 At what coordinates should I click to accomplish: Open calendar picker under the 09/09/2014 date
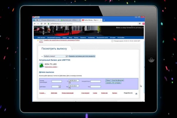[x=69, y=83]
